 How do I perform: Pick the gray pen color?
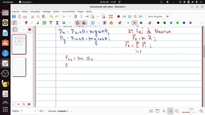point(190,23)
